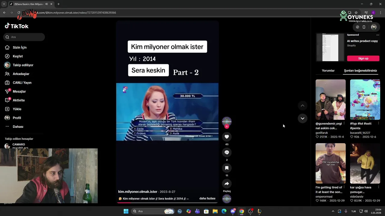Open Chrome profile C avatar
Image resolution: width=385 pixels, height=216 pixels.
[373, 13]
